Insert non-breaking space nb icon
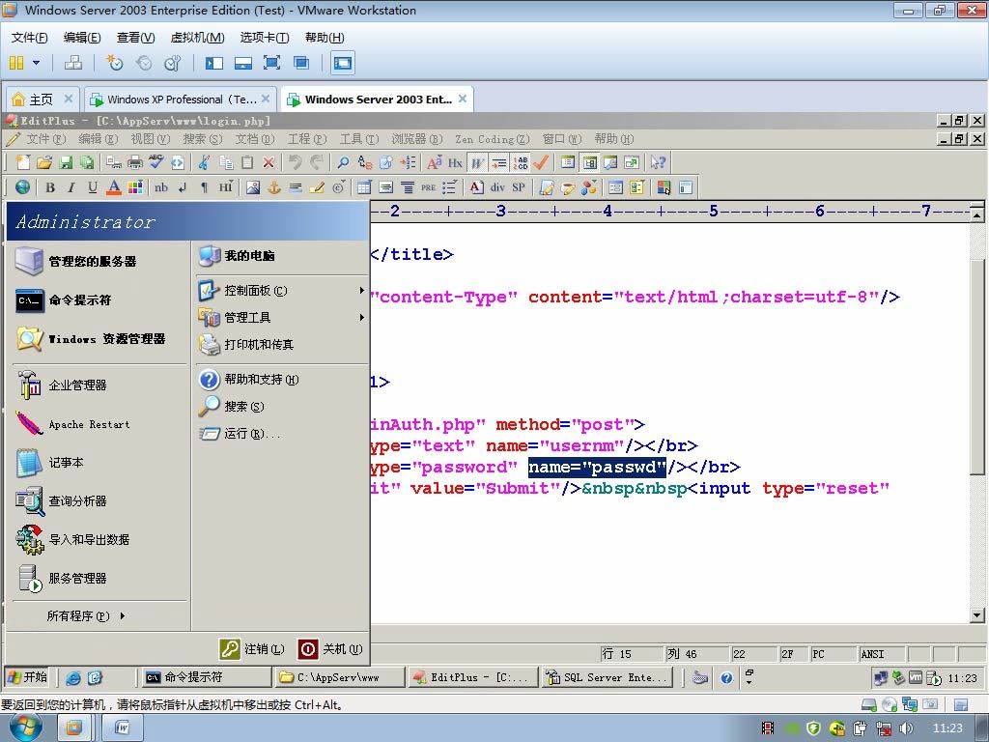This screenshot has height=742, width=989. 161,187
